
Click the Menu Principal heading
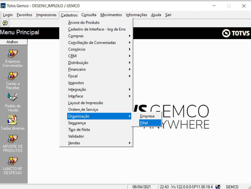coord(19,32)
